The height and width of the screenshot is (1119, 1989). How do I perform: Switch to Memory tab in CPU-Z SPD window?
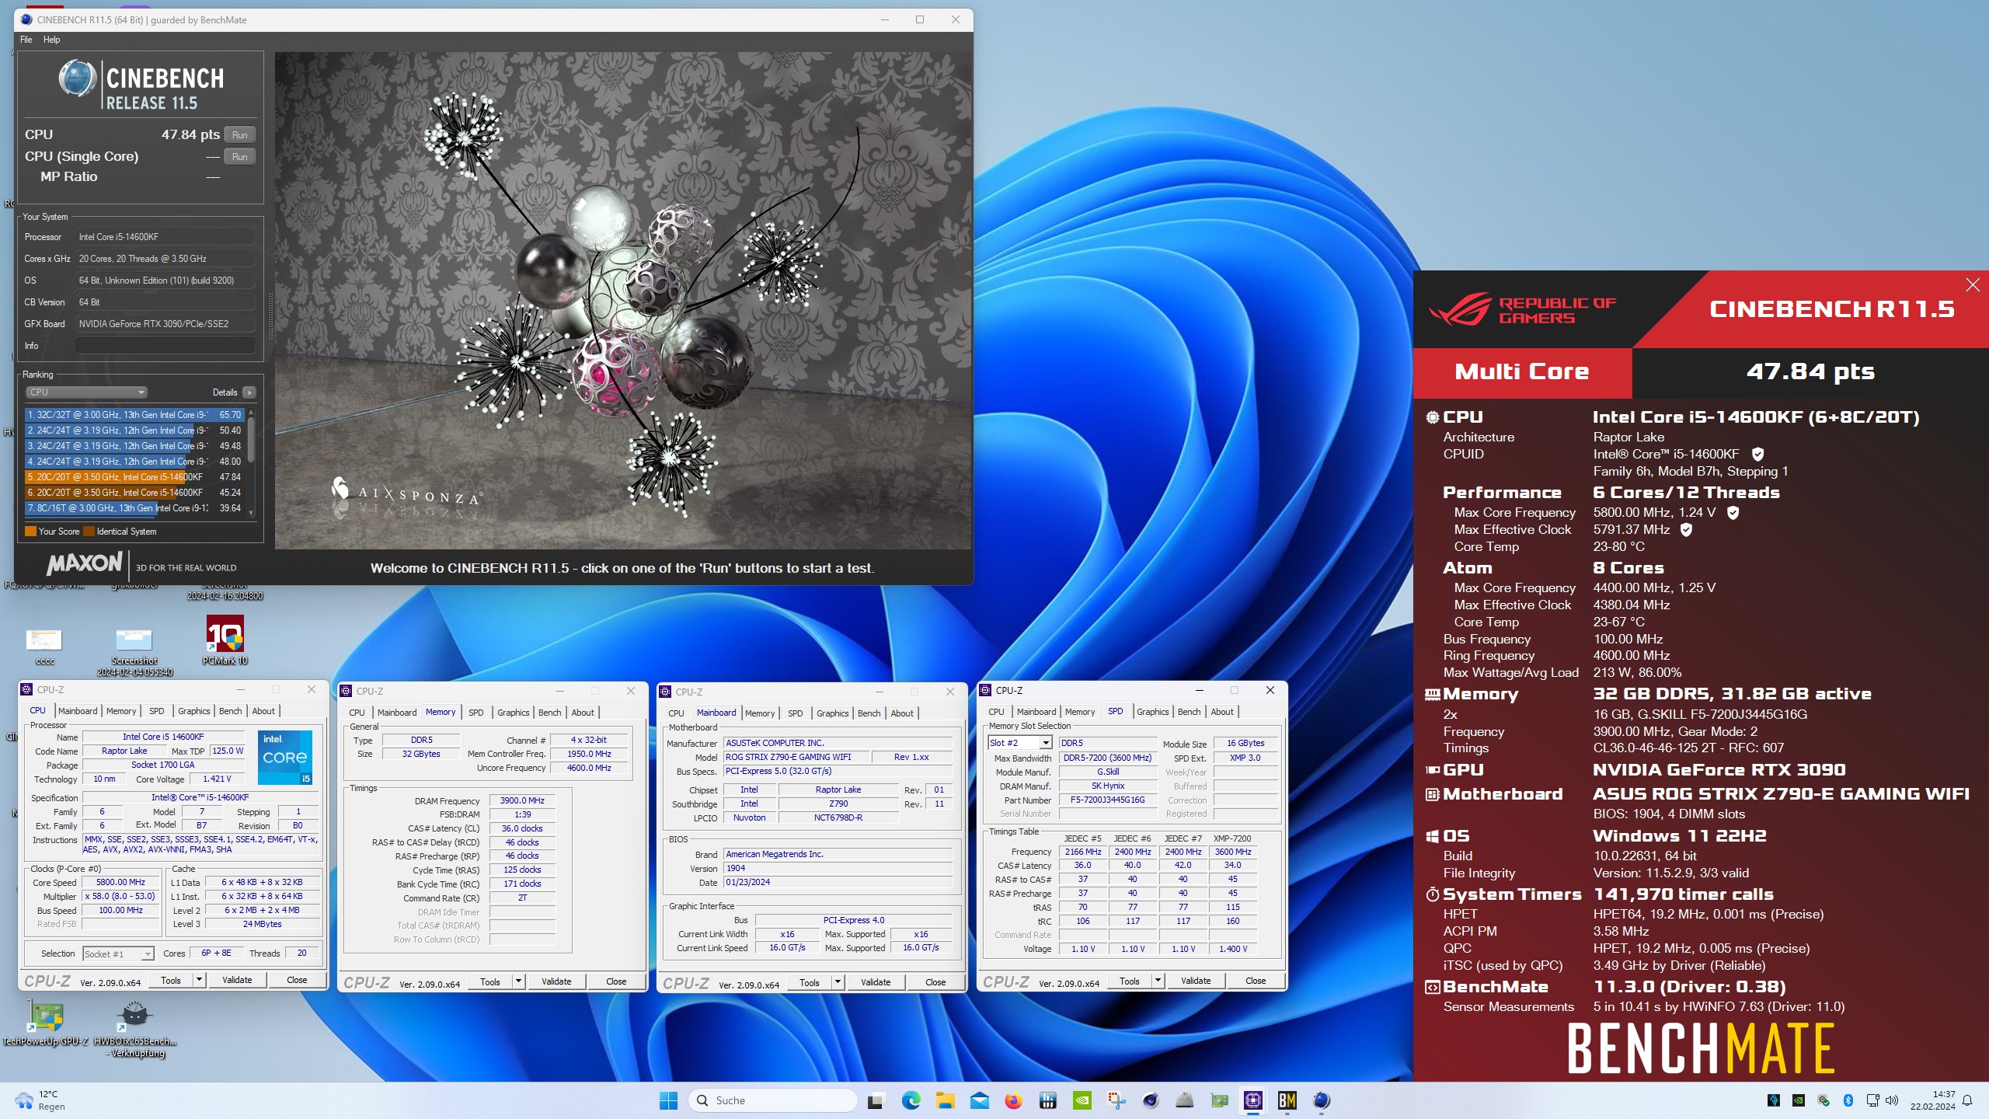(1080, 712)
